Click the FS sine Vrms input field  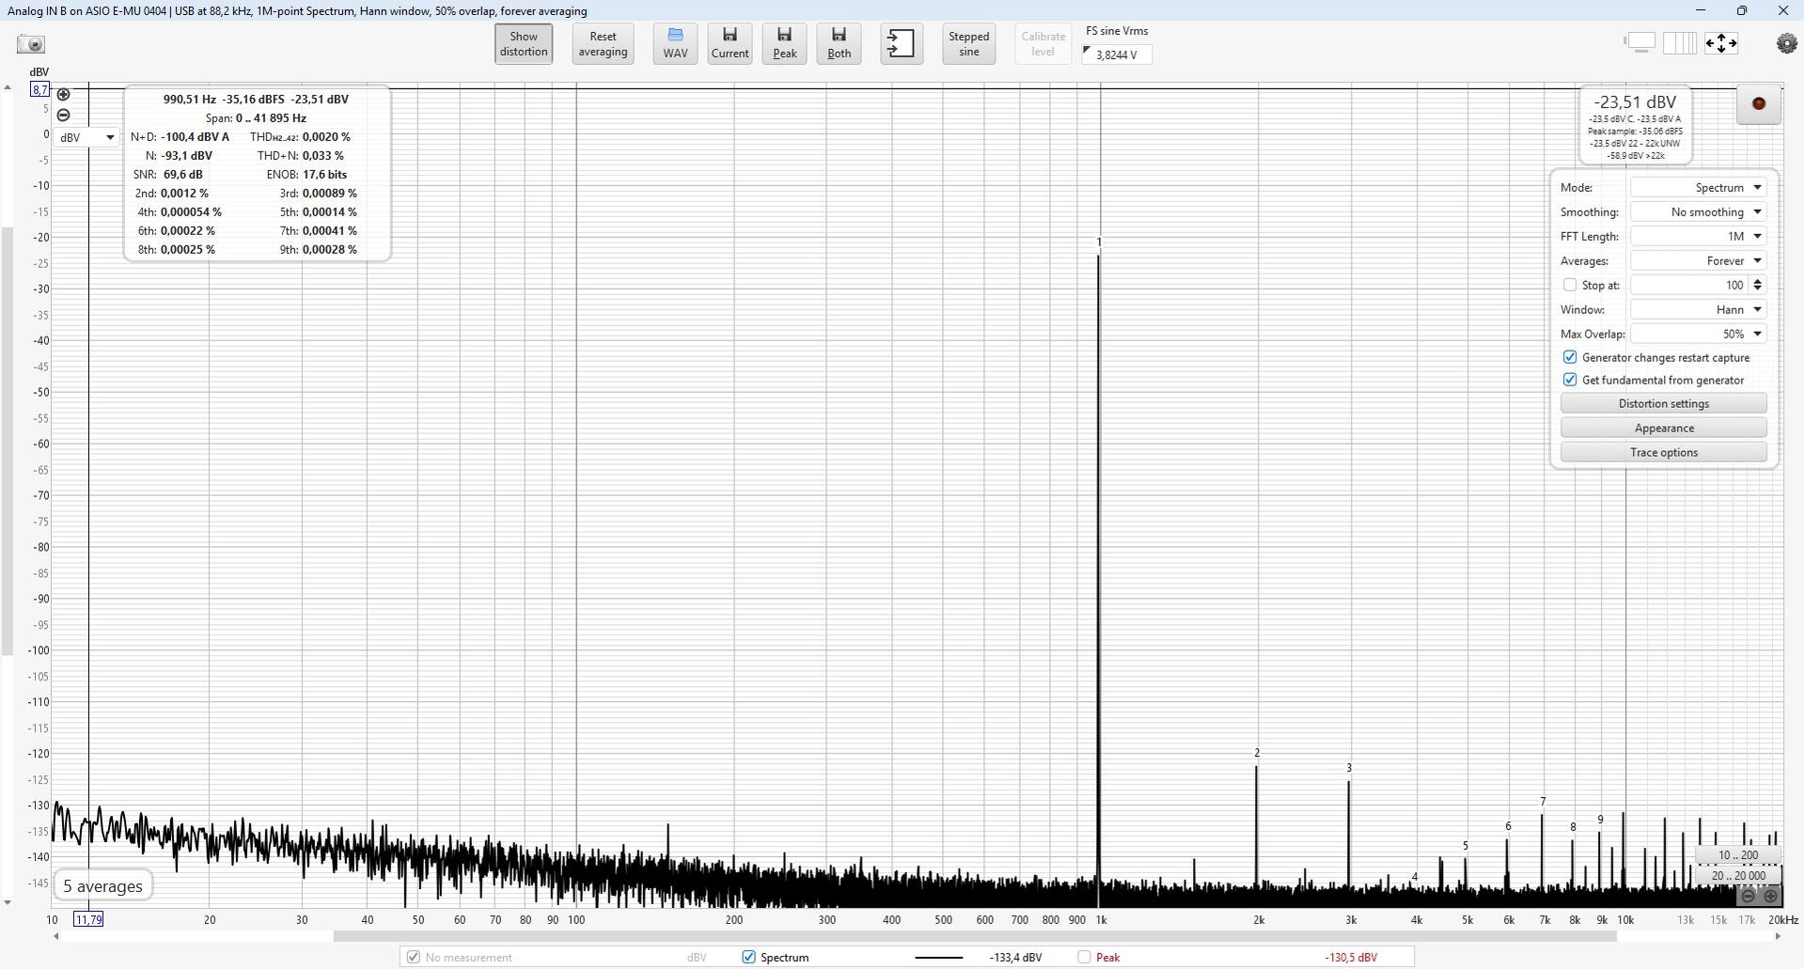(1117, 55)
